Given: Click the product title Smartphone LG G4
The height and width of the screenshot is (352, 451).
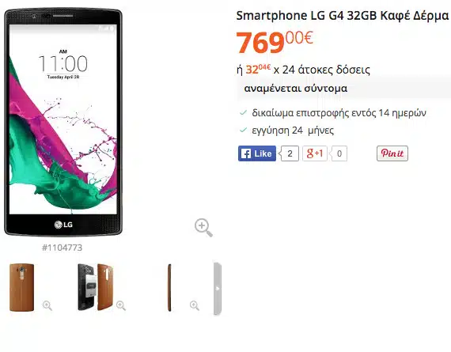Looking at the screenshot, I should (343, 16).
